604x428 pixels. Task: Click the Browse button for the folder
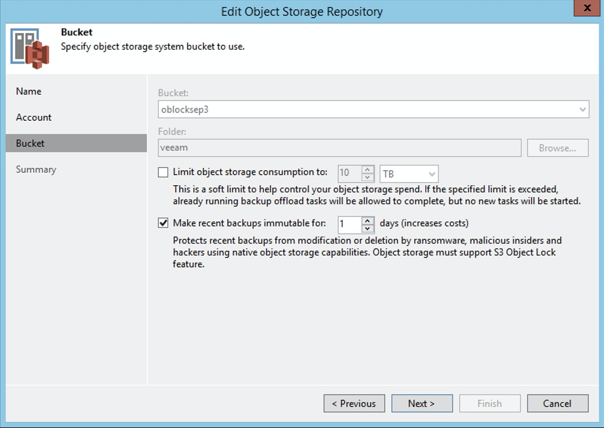tap(557, 147)
